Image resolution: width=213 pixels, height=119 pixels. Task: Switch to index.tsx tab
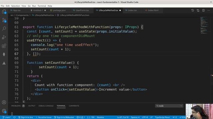(x=132, y=10)
